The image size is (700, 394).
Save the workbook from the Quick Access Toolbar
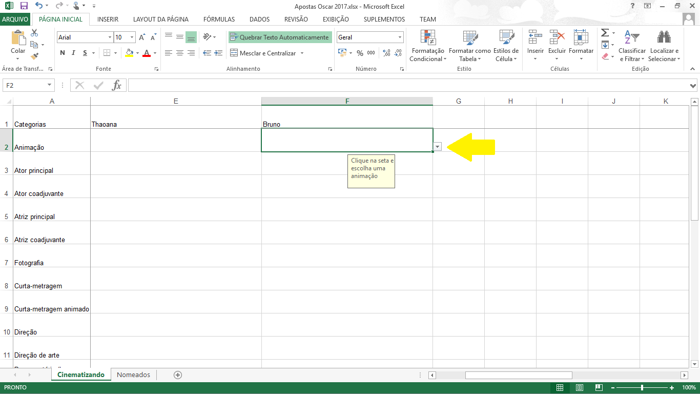coord(24,6)
